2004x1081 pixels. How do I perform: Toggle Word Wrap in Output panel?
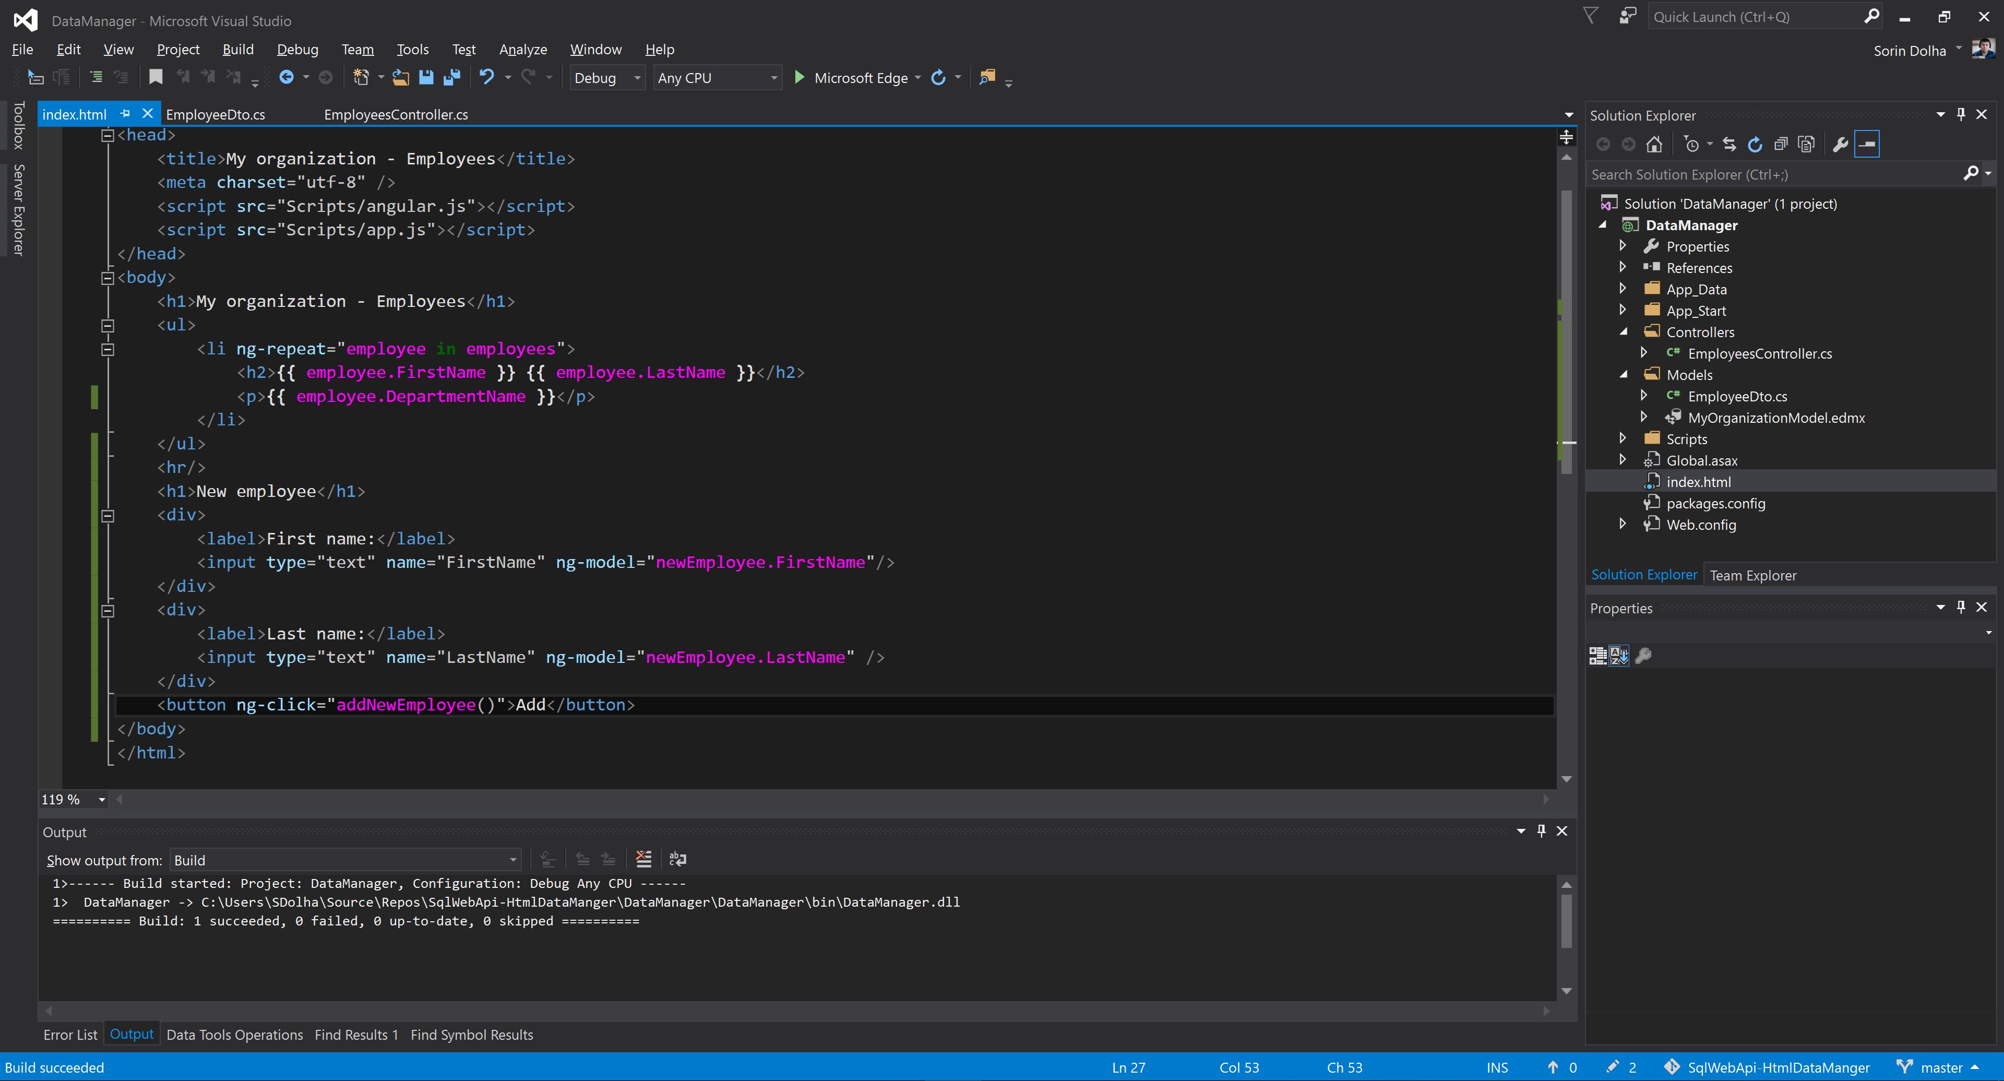[x=677, y=859]
